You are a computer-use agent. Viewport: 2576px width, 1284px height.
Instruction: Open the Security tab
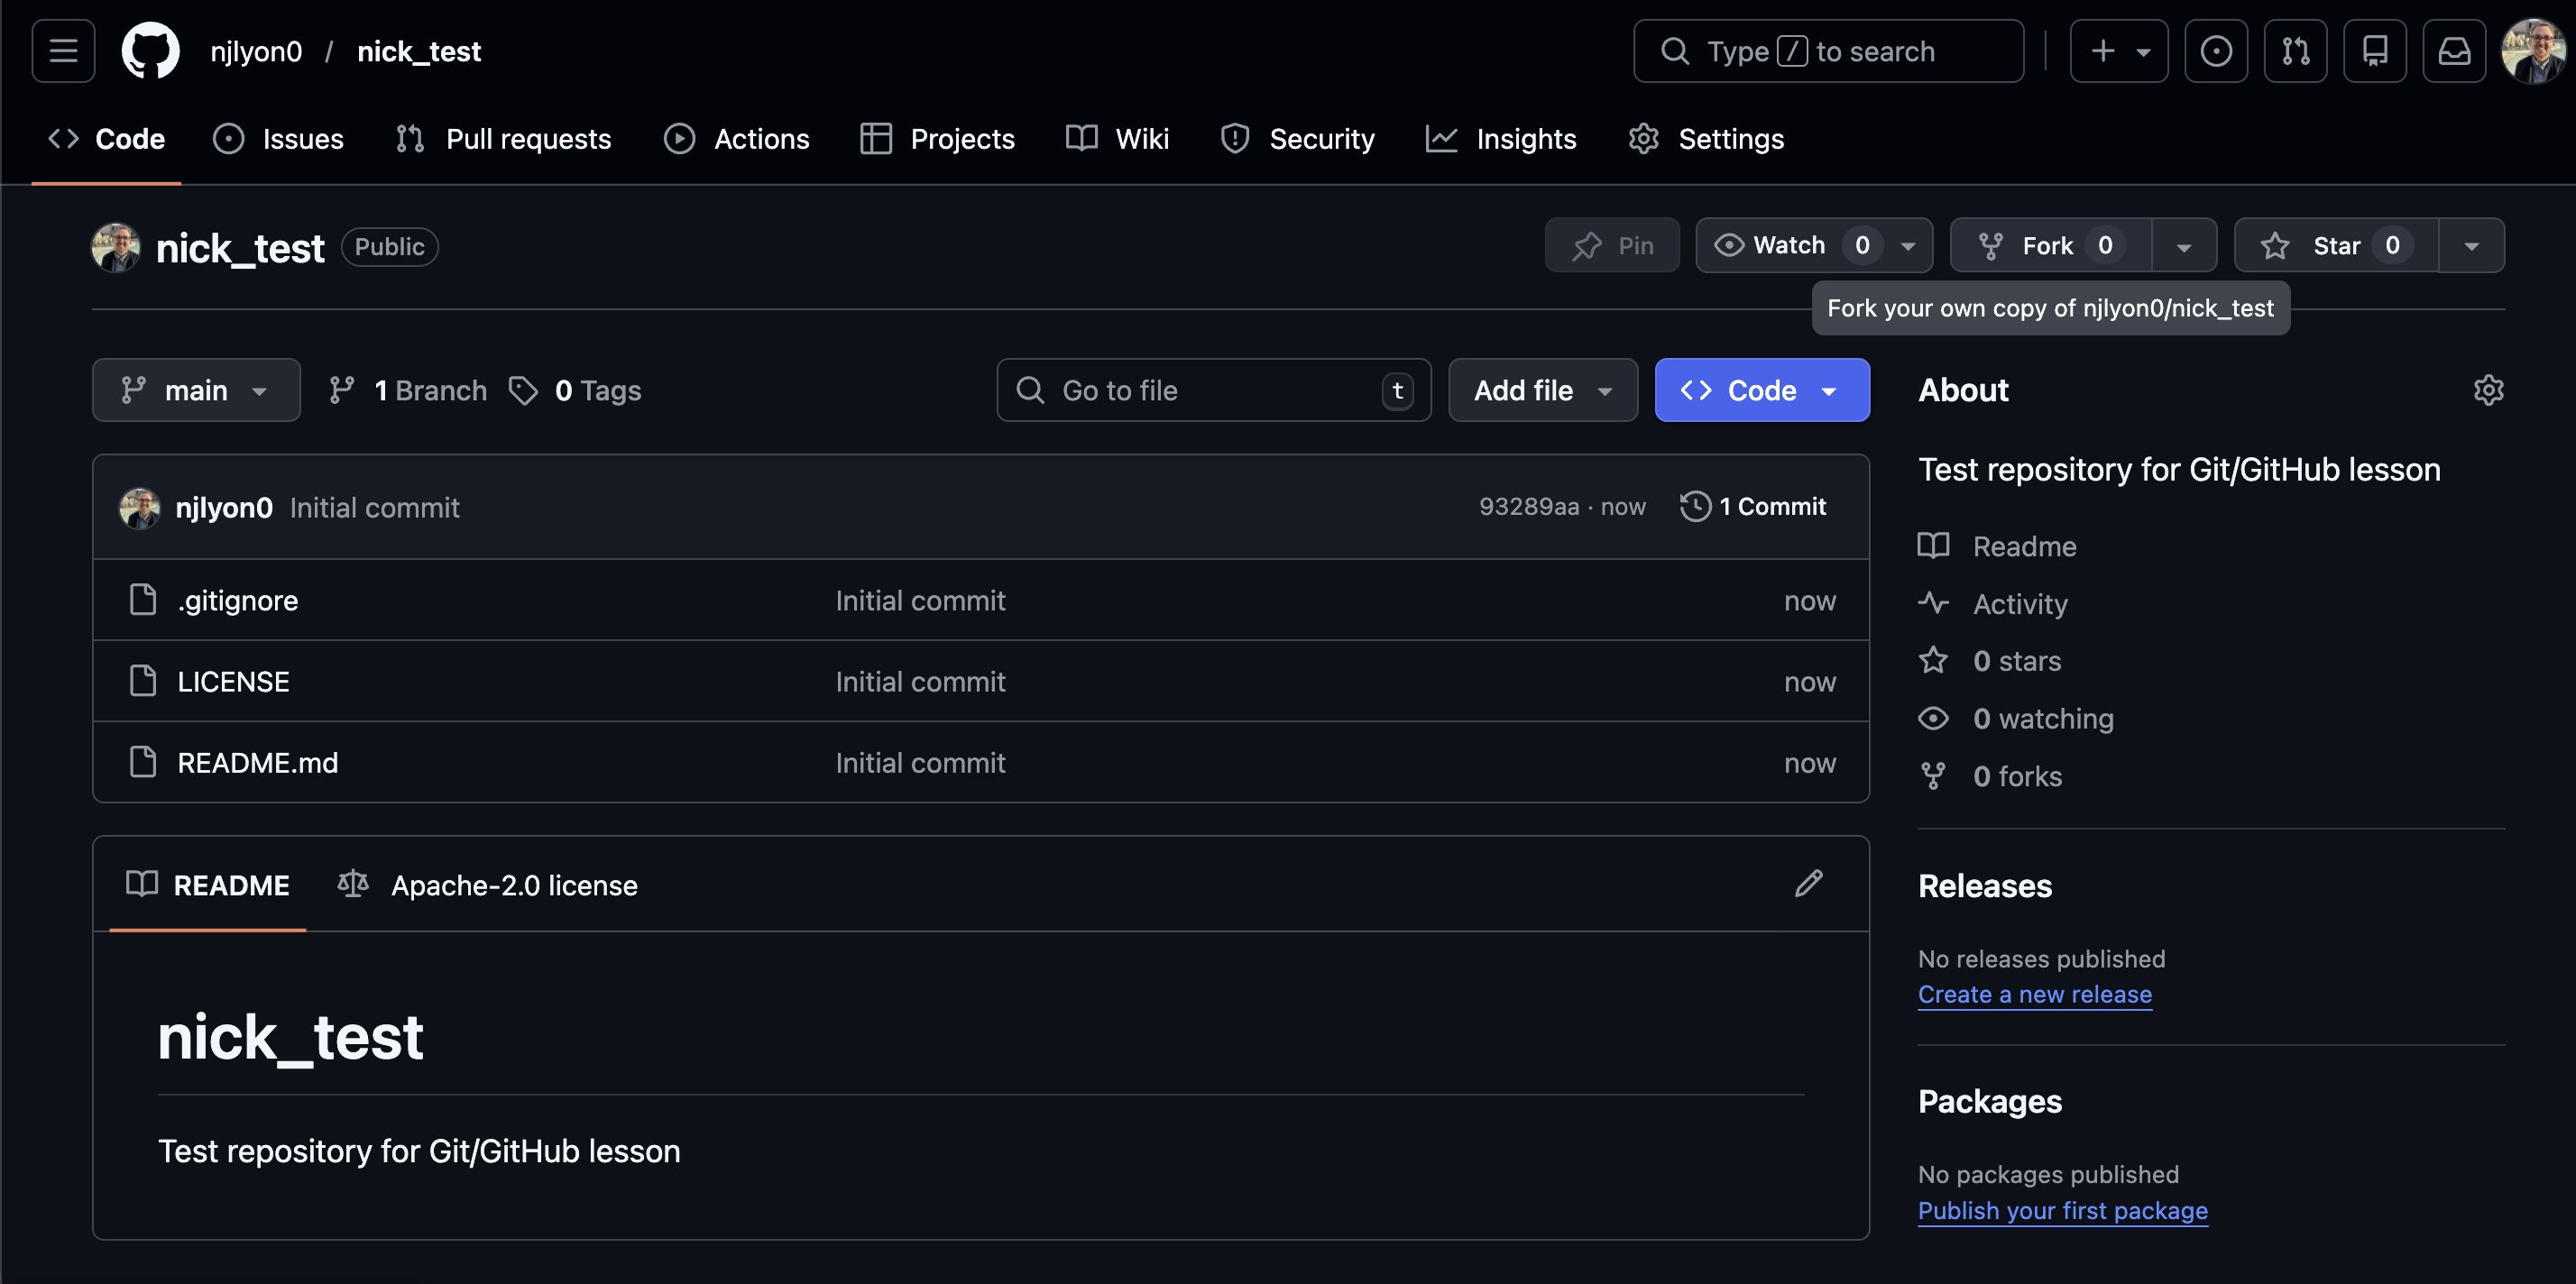tap(1297, 139)
